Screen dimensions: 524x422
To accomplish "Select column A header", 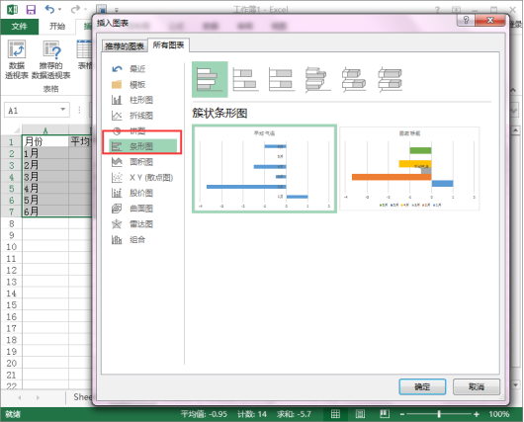I will (x=45, y=129).
